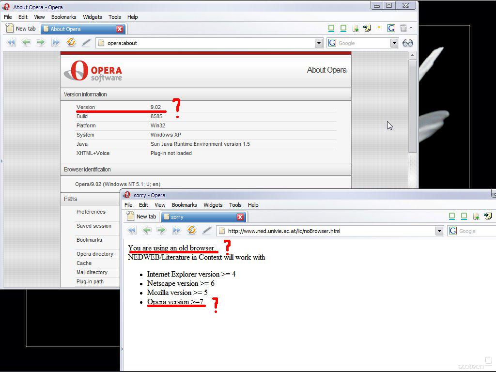Click the 'Sun Java Runtime Environment version 1.5' text
Viewport: 496px width, 372px height.
(x=200, y=144)
